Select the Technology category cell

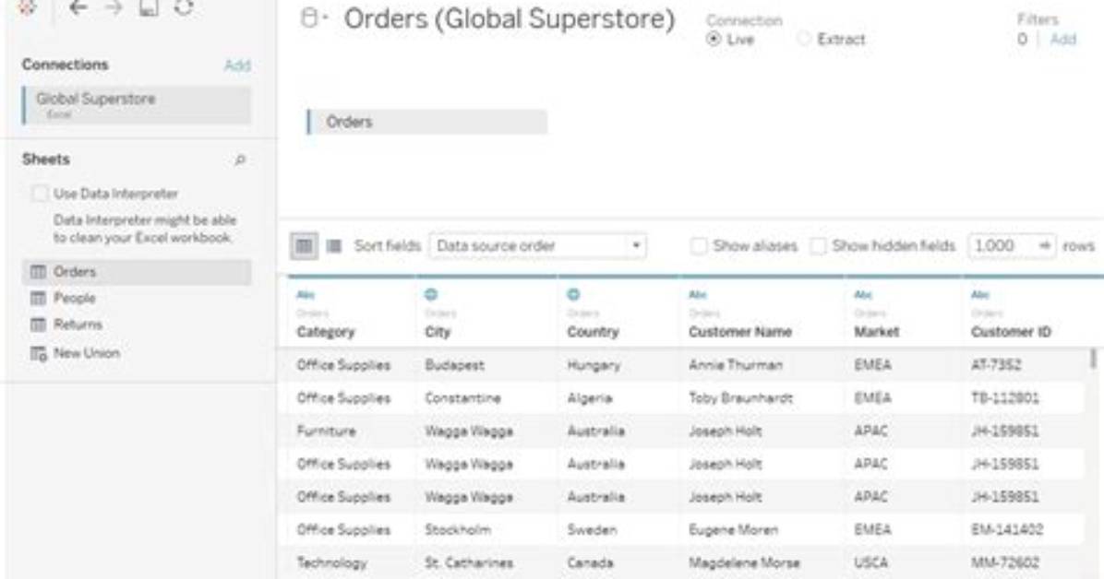[331, 562]
